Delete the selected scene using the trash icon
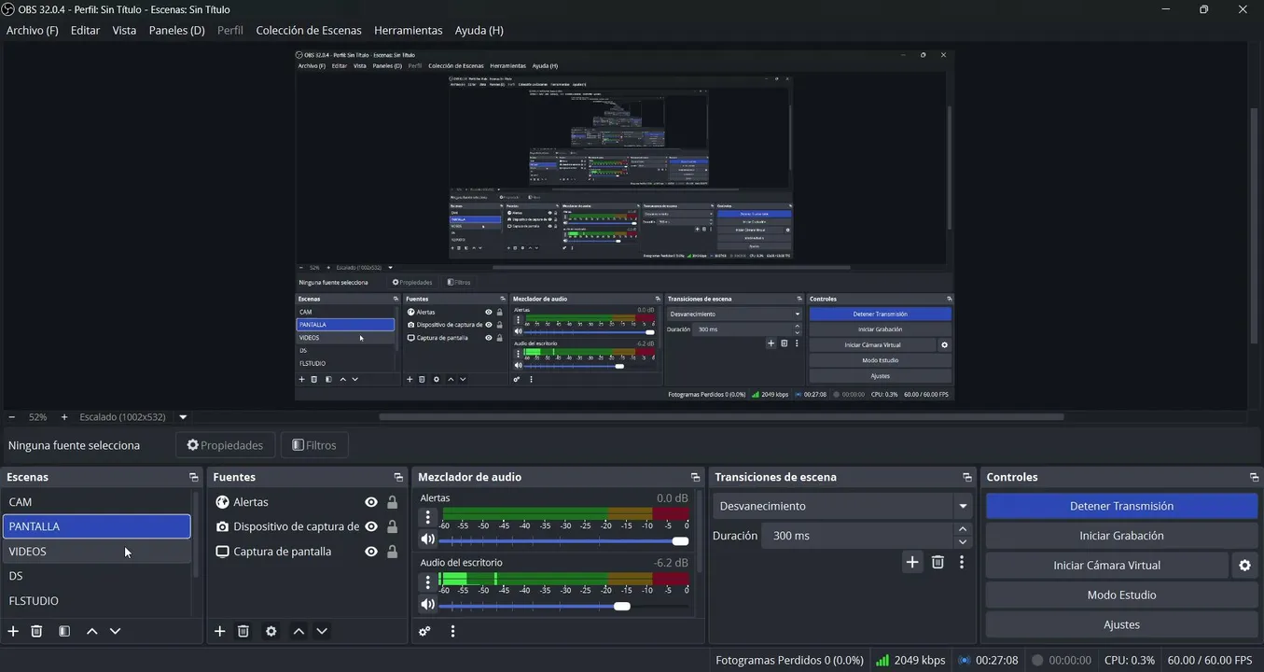1264x672 pixels. [36, 631]
